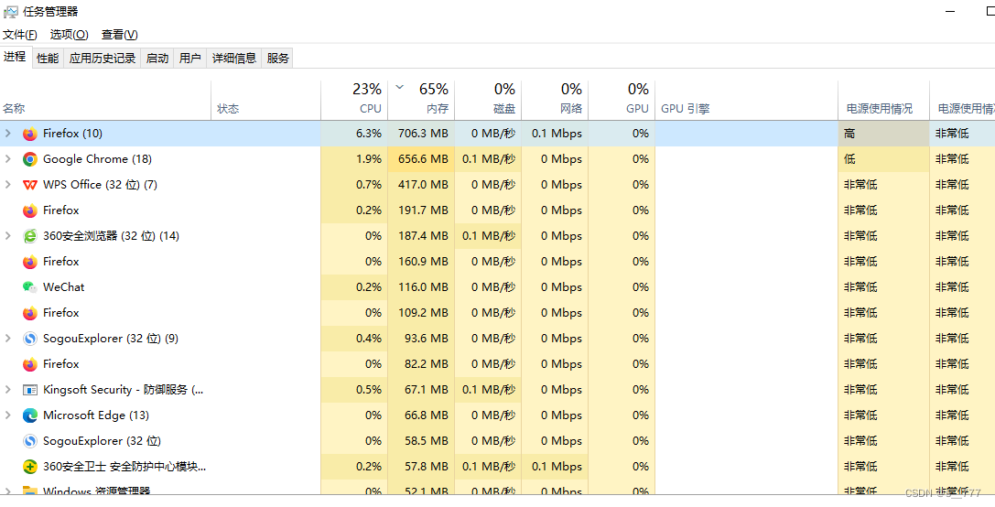Viewport: 995px width, 507px height.
Task: Sort by the first 电源使用情况 column header
Action: coord(883,101)
